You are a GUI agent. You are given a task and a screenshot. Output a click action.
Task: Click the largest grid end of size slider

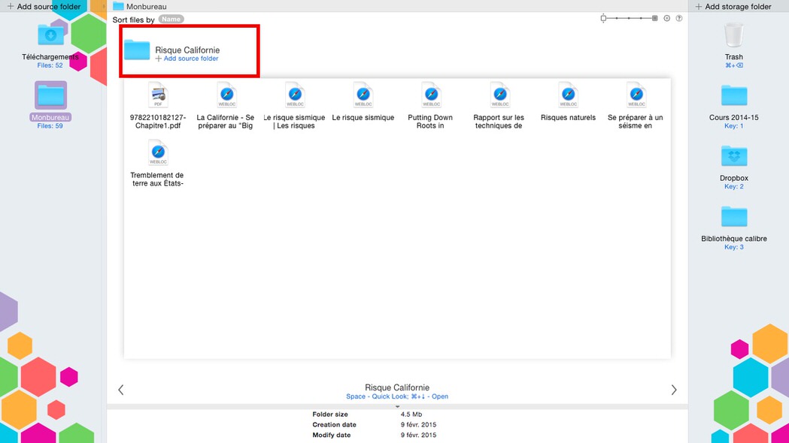[x=654, y=18]
